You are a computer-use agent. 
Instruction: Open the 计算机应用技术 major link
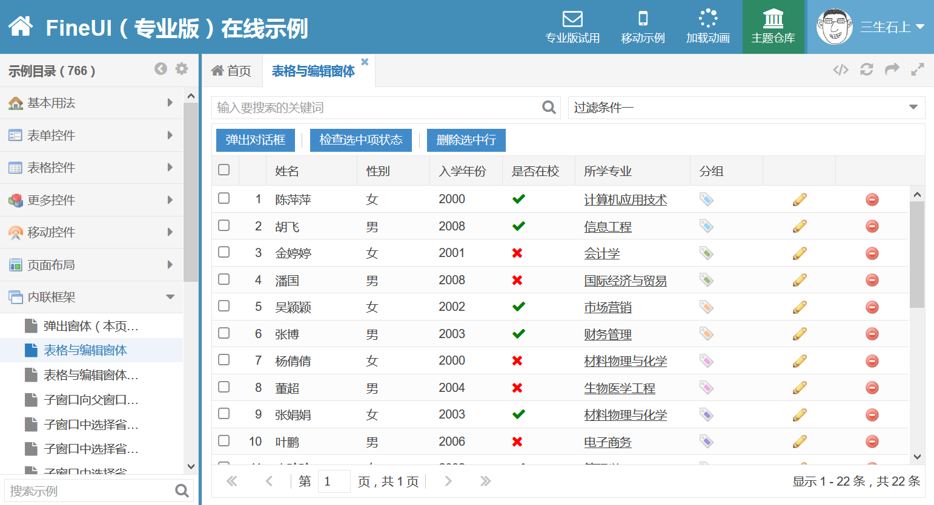tap(625, 200)
